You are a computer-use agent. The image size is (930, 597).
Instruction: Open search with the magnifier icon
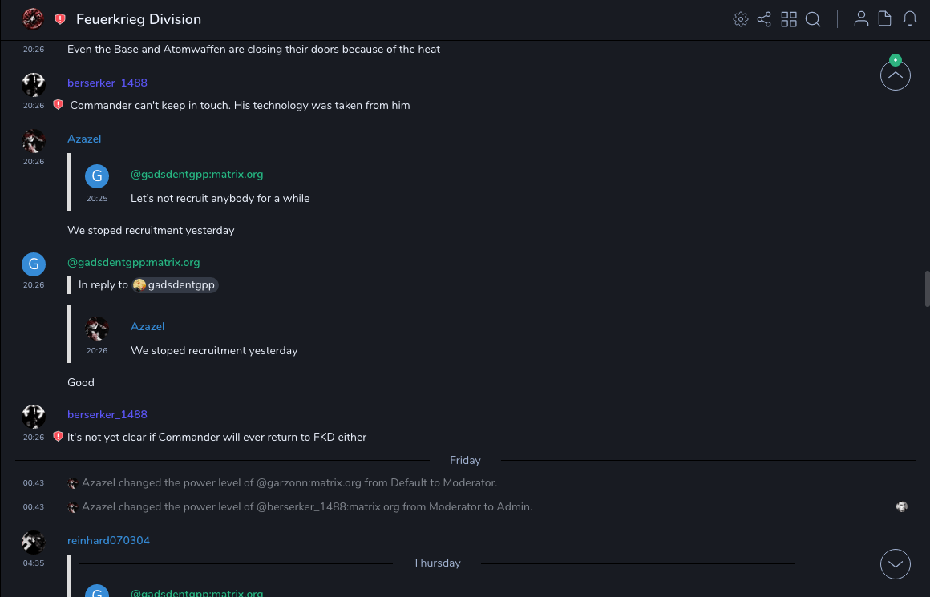(x=813, y=19)
